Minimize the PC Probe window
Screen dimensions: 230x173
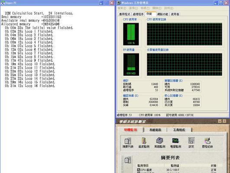point(220,121)
